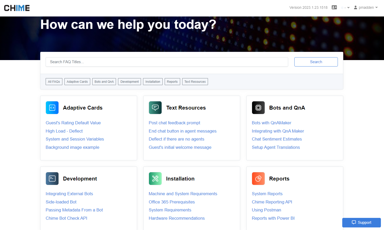
Task: Filter by Bots and QnA tag
Action: coord(104,82)
